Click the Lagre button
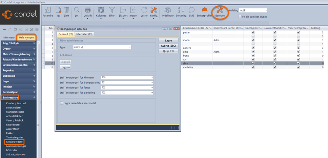Image resolution: width=328 pixels, height=158 pixels. [168, 41]
